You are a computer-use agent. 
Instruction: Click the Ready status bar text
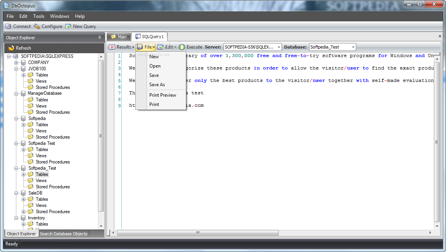pyautogui.click(x=12, y=244)
